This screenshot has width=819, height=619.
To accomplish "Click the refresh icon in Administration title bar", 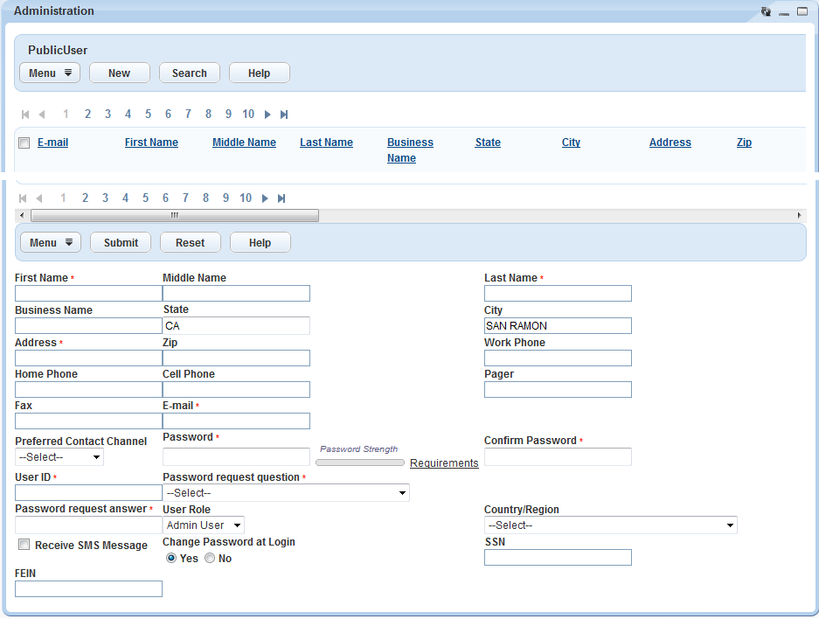I will click(x=766, y=11).
